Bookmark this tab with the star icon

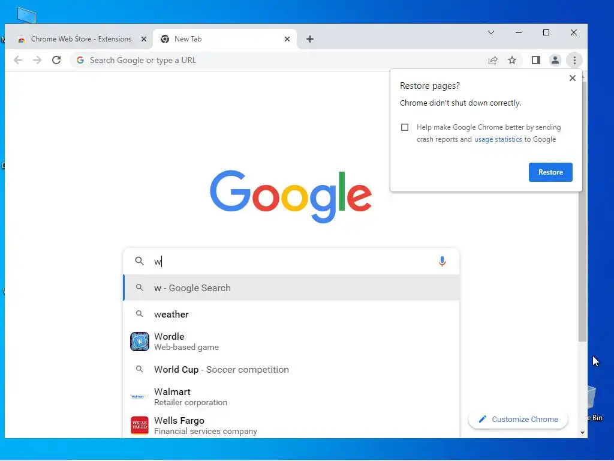(512, 60)
